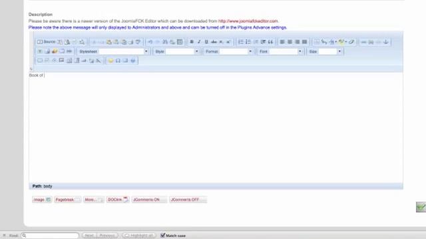Switch the editor to Source view
The image size is (426, 239).
(x=46, y=42)
